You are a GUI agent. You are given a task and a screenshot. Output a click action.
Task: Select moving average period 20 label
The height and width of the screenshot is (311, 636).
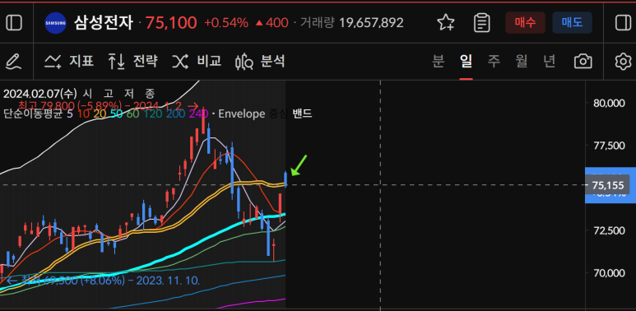[x=100, y=114]
